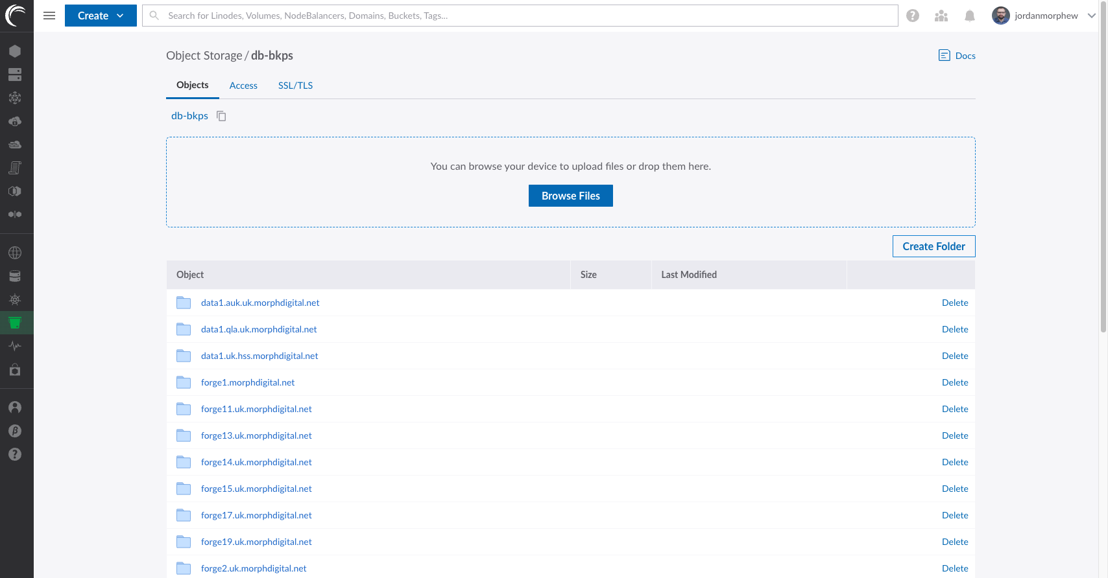Open the Marketplace bag sidebar icon
Viewport: 1108px width, 578px height.
click(x=15, y=370)
